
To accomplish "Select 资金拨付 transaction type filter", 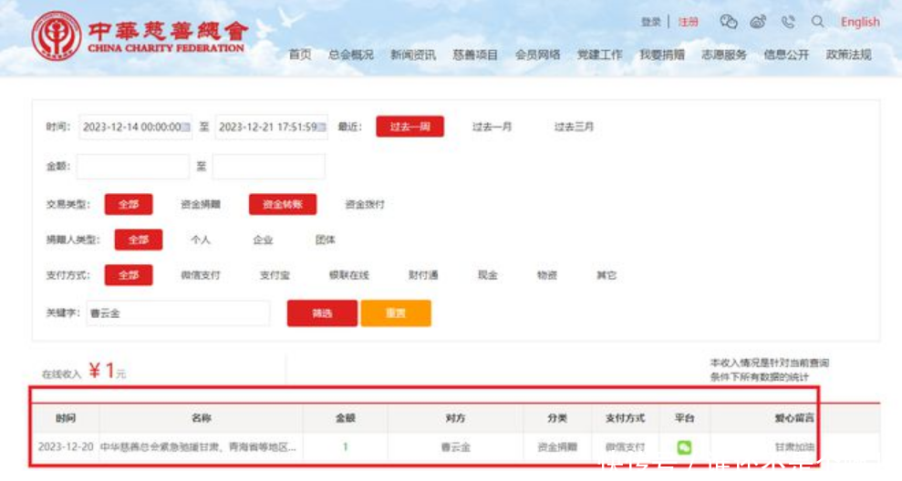I will pos(364,205).
